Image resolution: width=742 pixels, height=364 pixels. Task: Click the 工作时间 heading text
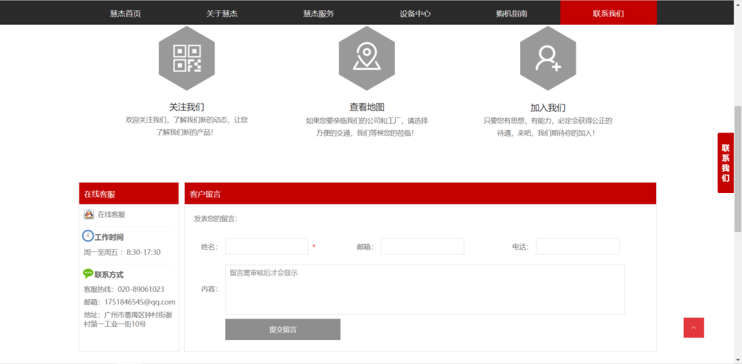point(109,237)
